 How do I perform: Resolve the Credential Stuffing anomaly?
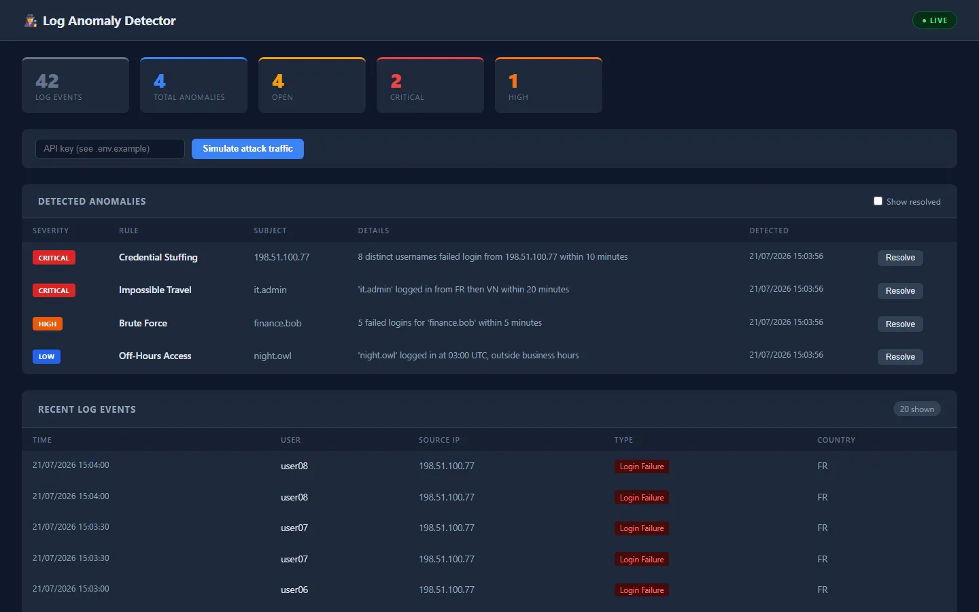pos(900,258)
